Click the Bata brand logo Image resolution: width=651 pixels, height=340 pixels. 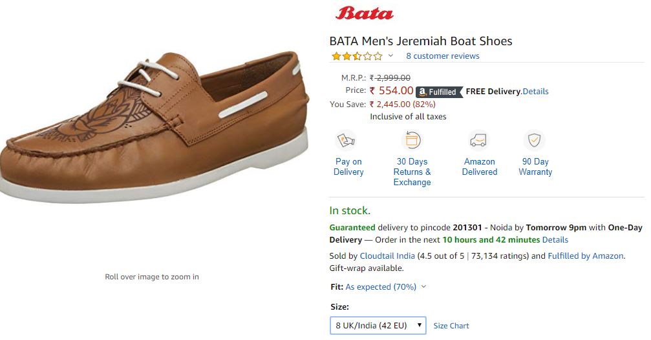pyautogui.click(x=365, y=13)
